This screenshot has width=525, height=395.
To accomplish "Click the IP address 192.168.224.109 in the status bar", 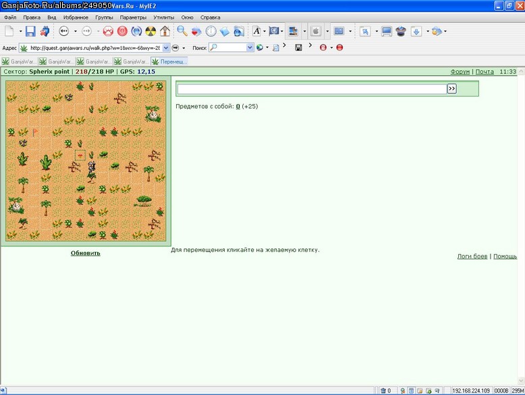I will (471, 391).
